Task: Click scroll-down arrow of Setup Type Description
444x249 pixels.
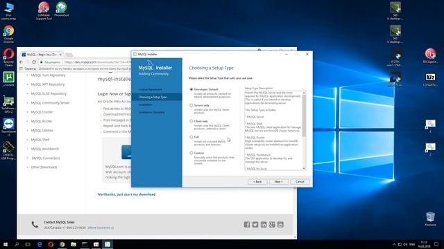Action: pyautogui.click(x=304, y=169)
